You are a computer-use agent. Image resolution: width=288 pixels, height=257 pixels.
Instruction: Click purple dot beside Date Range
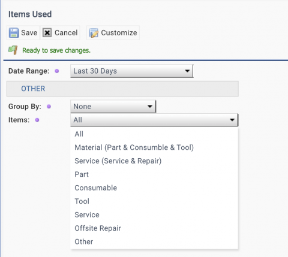[x=57, y=71]
